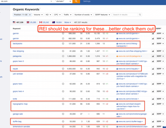Screen dimensions: 166x128
Task: Select the Australia flag 19,934 results
Action: [57, 22]
